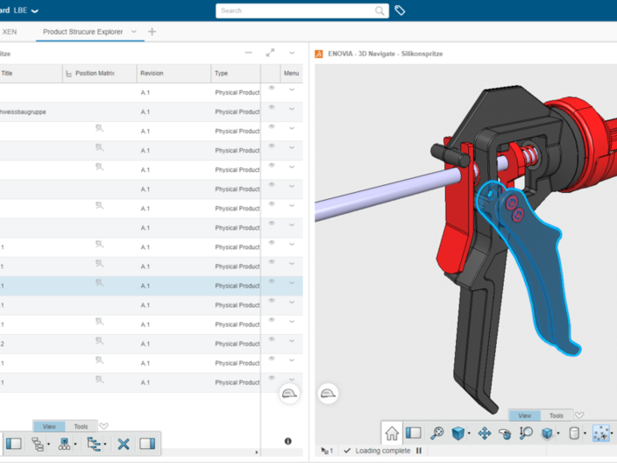The height and width of the screenshot is (463, 617).
Task: Toggle the eye icon in the first row
Action: click(272, 89)
